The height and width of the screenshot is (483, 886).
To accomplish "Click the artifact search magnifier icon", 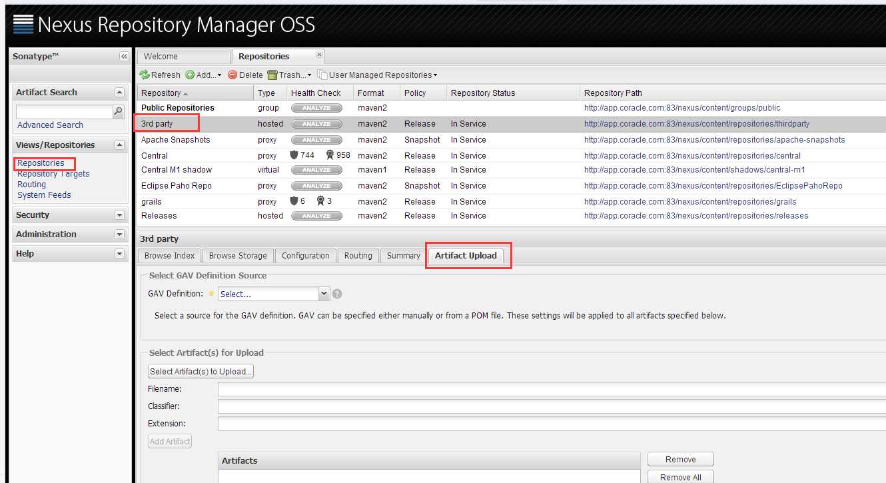I will pyautogui.click(x=118, y=111).
